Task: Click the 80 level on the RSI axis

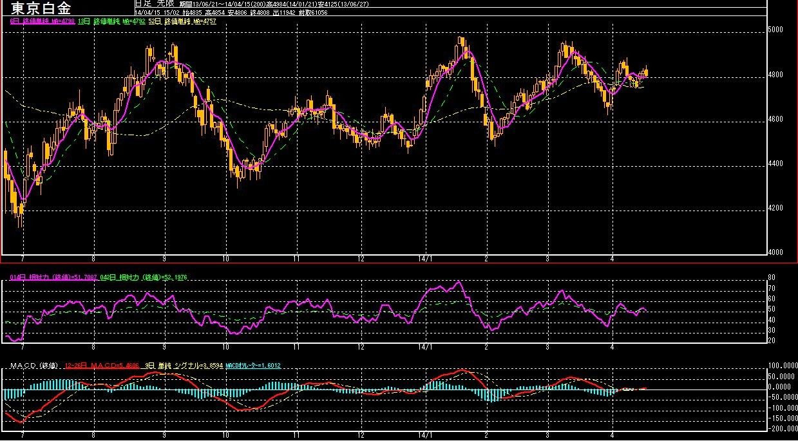Action: [x=771, y=278]
